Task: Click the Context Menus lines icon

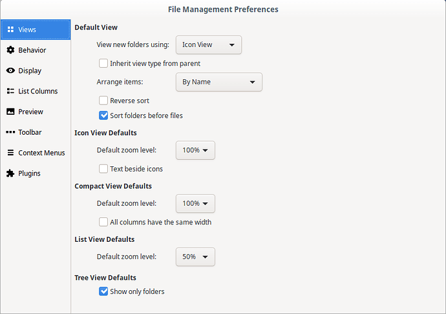Action: click(10, 153)
